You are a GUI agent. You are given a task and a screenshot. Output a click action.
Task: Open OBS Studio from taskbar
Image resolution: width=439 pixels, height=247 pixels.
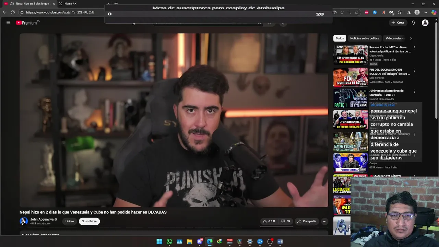(270, 242)
